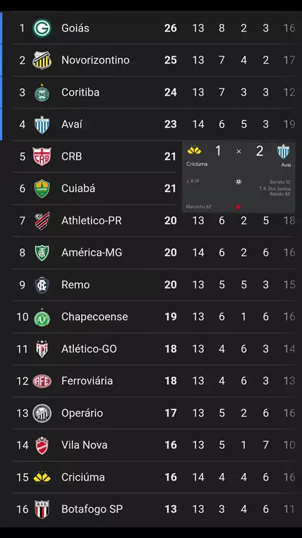Open the Coritiba crest icon
Image resolution: width=302 pixels, height=538 pixels.
[42, 93]
